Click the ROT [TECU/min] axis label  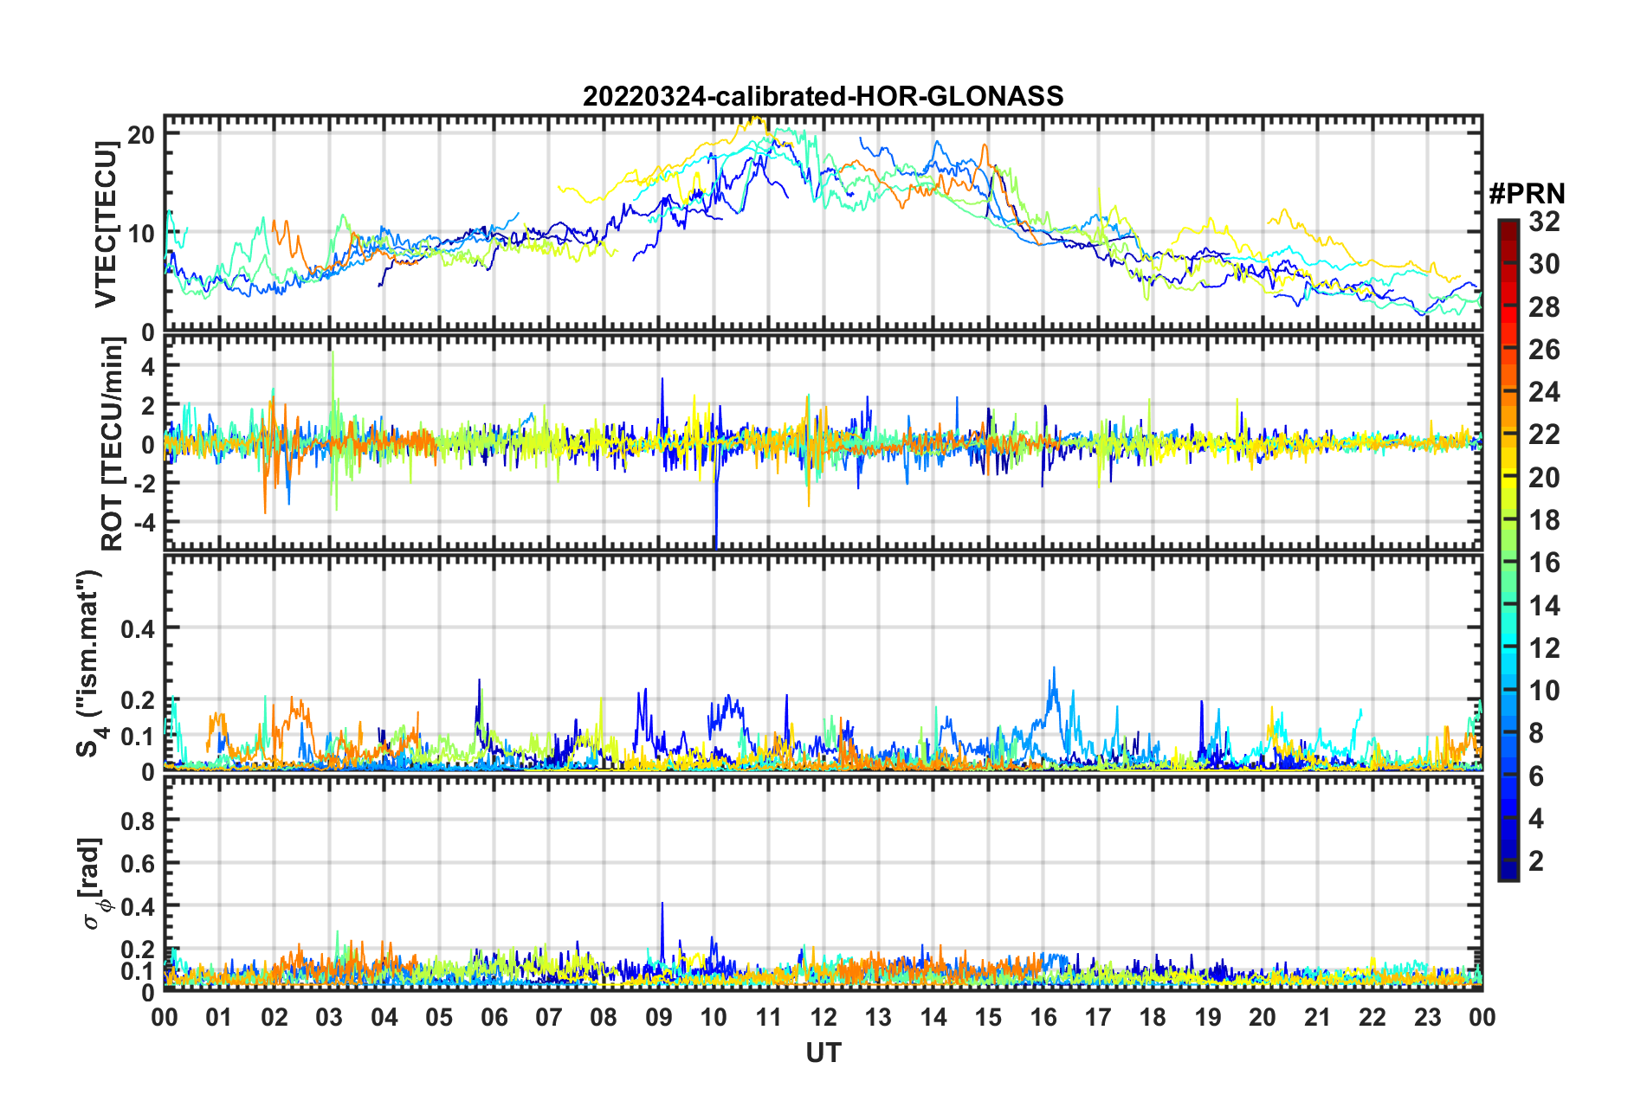pyautogui.click(x=113, y=444)
